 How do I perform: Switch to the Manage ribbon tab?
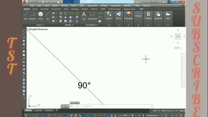pyautogui.click(x=75, y=9)
